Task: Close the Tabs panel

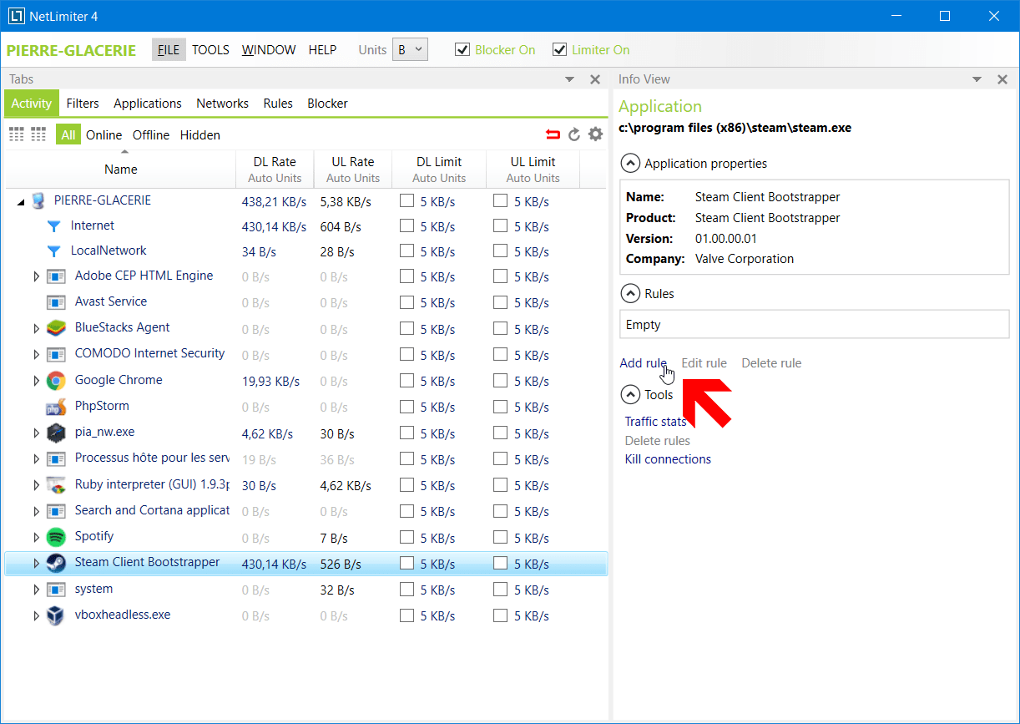Action: 595,79
